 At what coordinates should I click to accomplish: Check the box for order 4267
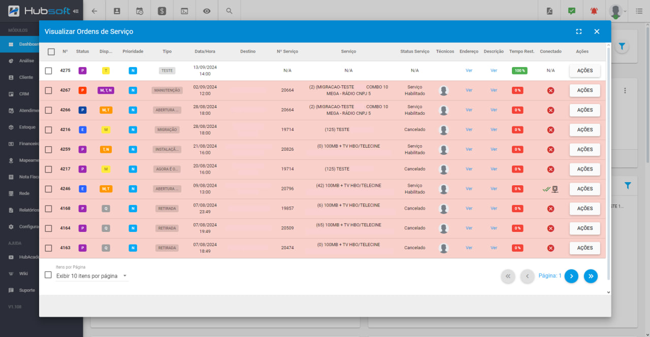[48, 90]
